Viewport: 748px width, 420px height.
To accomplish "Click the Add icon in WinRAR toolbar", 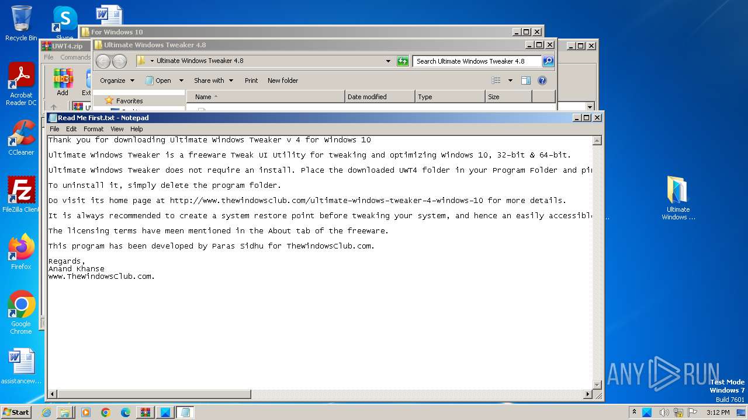I will (x=63, y=82).
